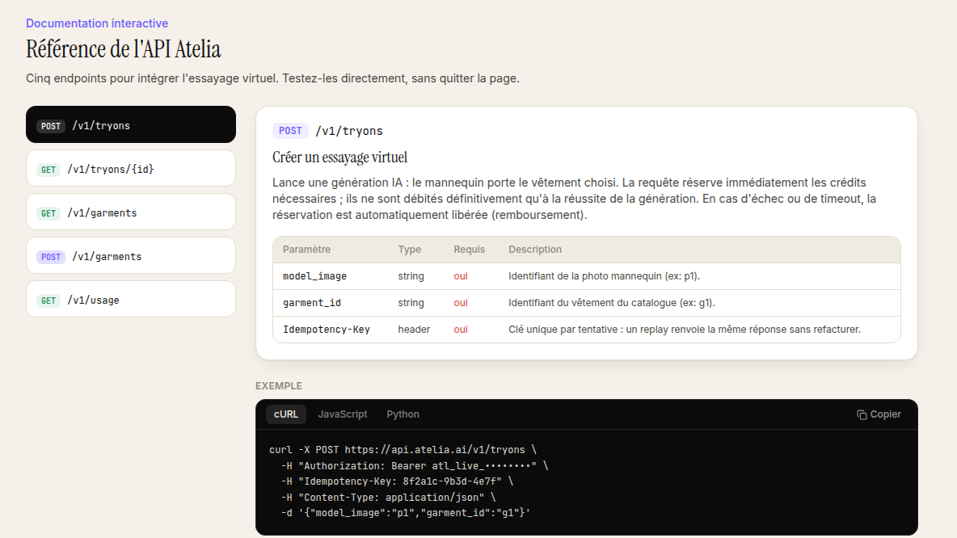
Task: Copy the code example with Copier
Action: click(879, 414)
